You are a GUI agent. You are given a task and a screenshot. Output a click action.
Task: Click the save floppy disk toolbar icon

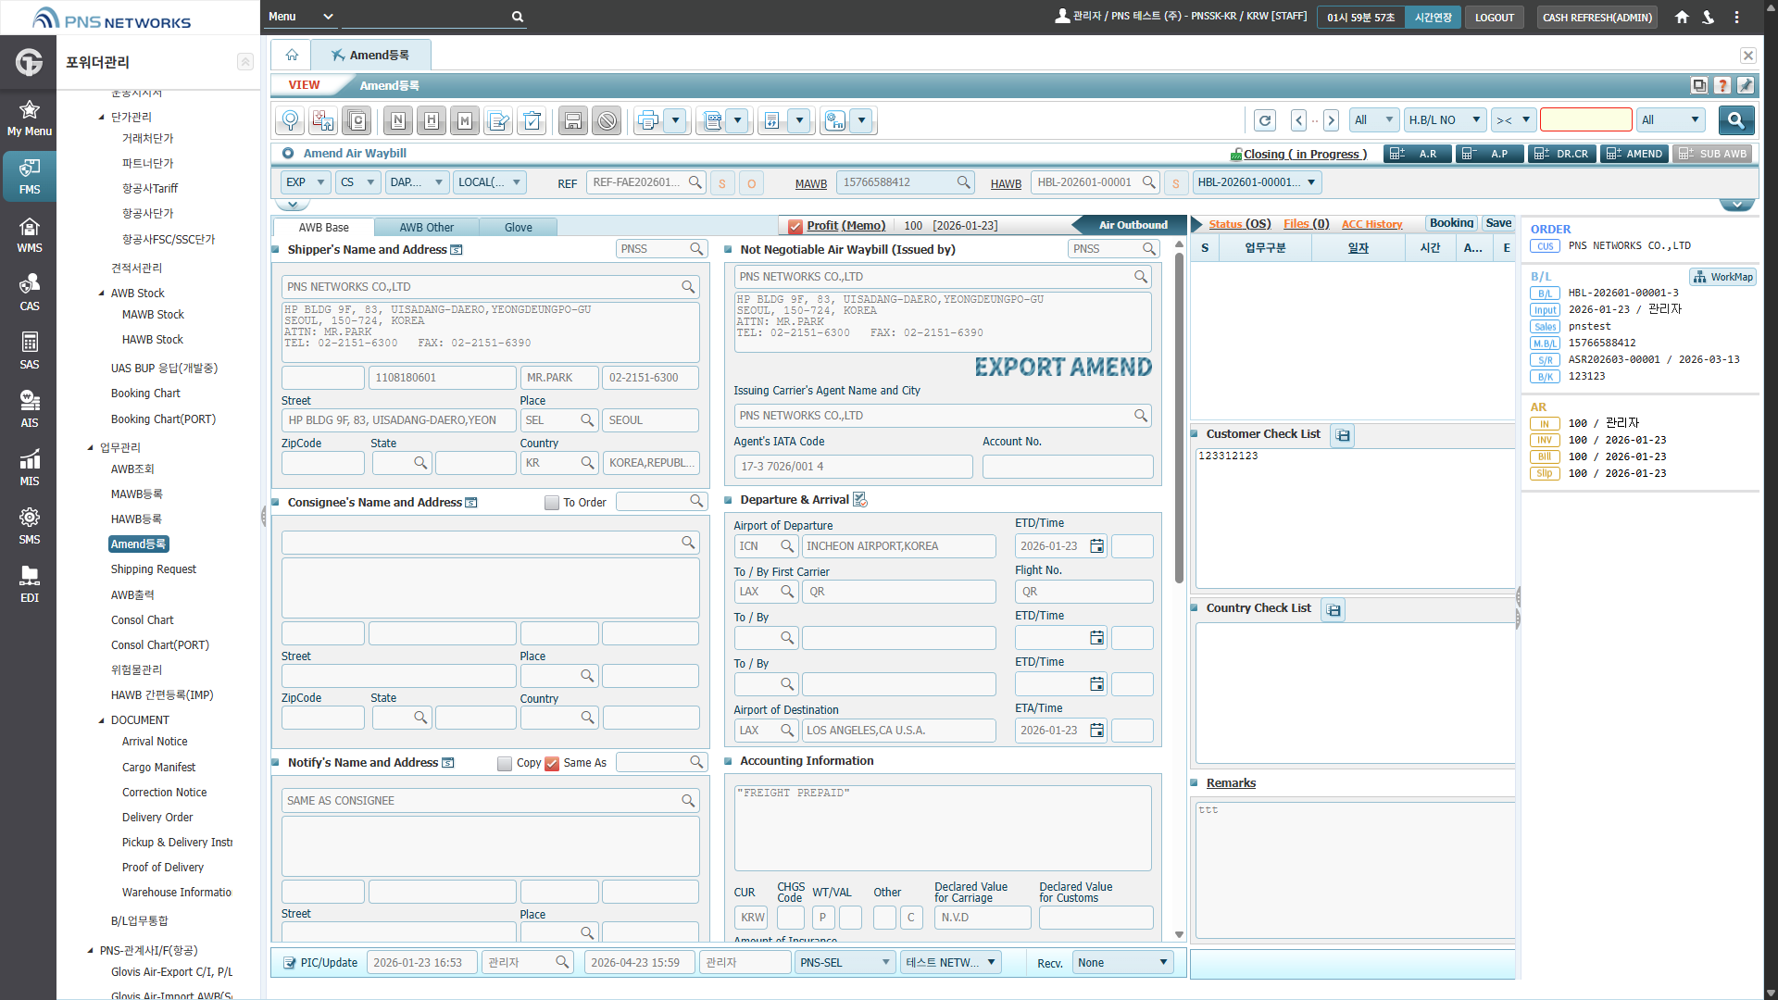point(573,120)
